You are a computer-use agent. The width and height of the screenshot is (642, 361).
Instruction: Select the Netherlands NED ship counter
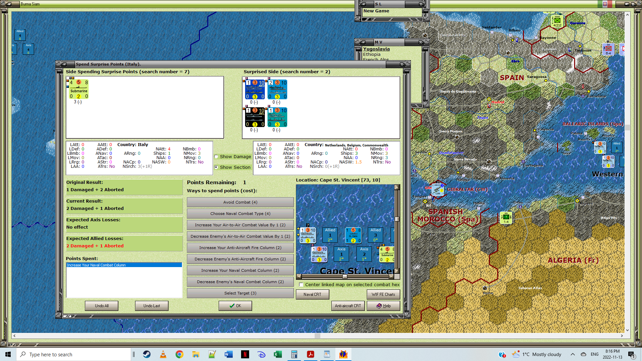[x=255, y=90]
